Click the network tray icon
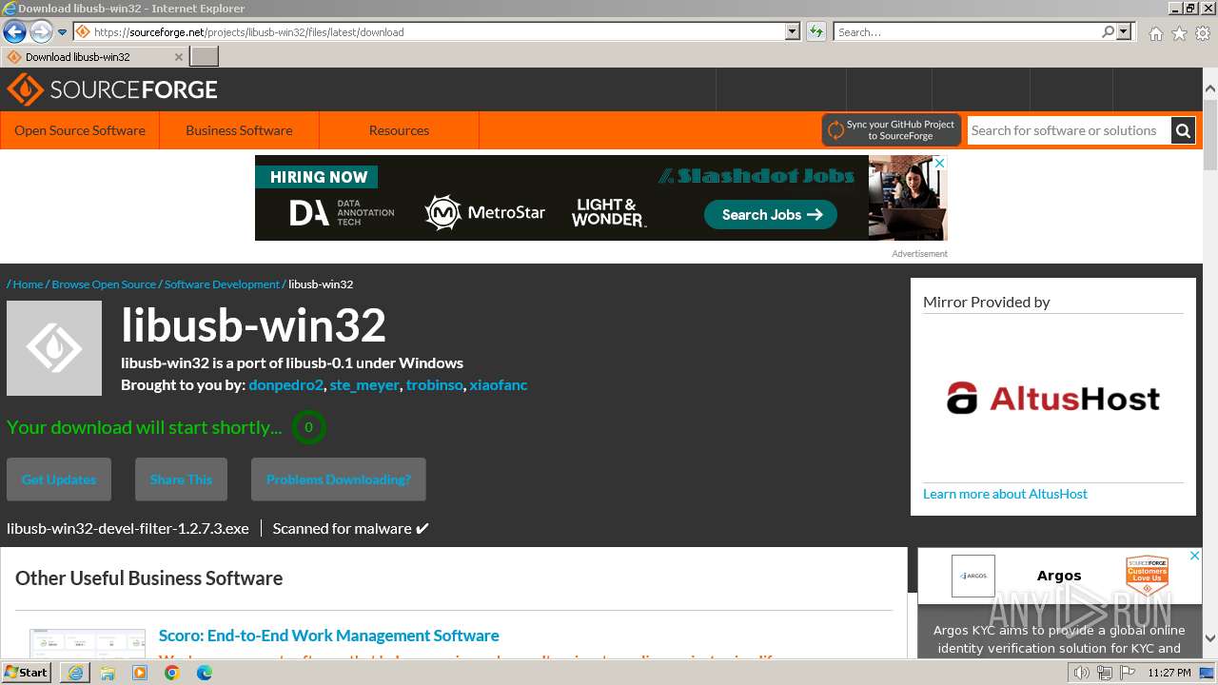The image size is (1218, 685). coord(1104,673)
